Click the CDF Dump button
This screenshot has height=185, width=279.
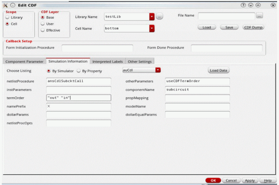pos(253,27)
